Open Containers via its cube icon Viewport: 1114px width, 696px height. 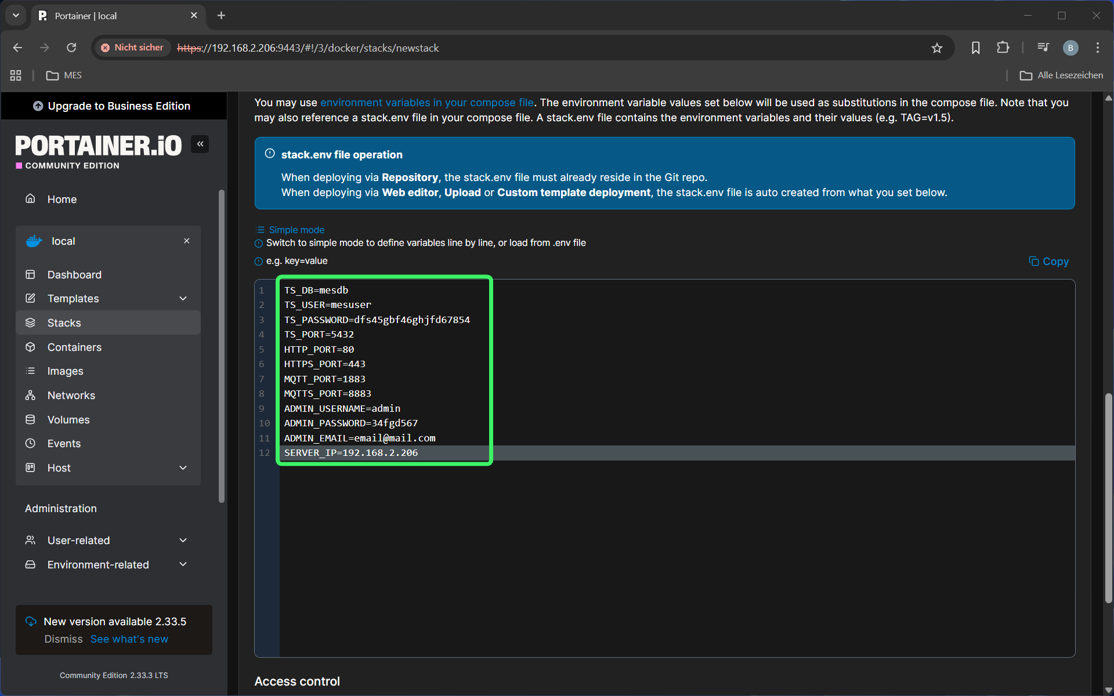31,347
